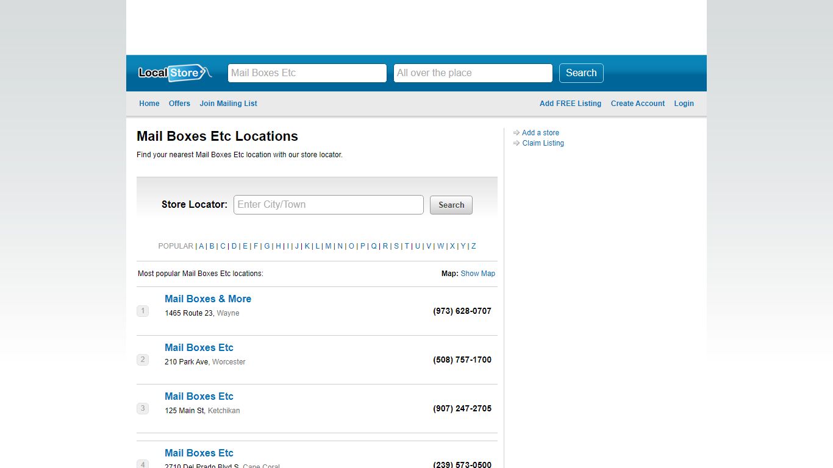Click the header Search button
The width and height of the screenshot is (833, 468).
click(x=581, y=73)
